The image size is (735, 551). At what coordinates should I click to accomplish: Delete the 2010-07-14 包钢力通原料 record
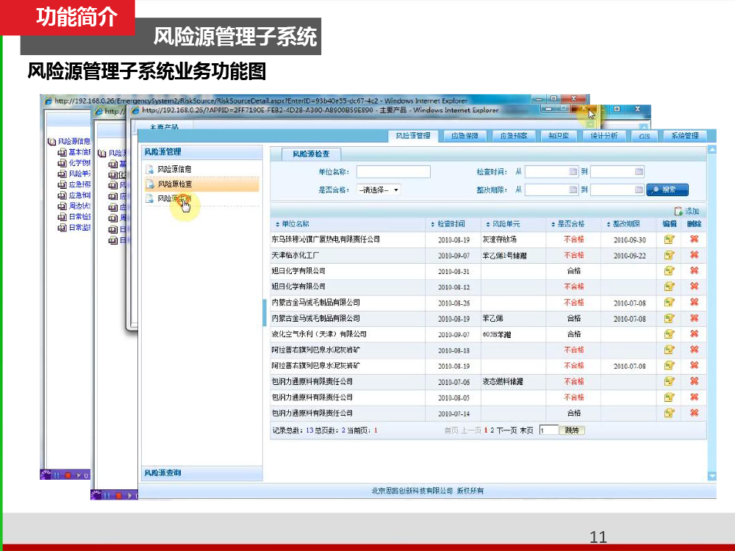[x=693, y=413]
